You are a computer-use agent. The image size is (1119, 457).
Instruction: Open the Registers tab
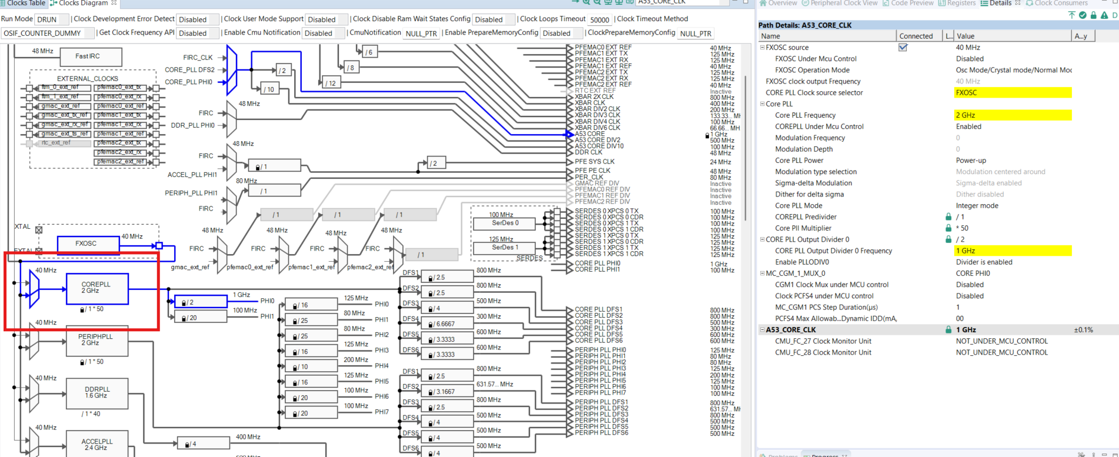(957, 3)
